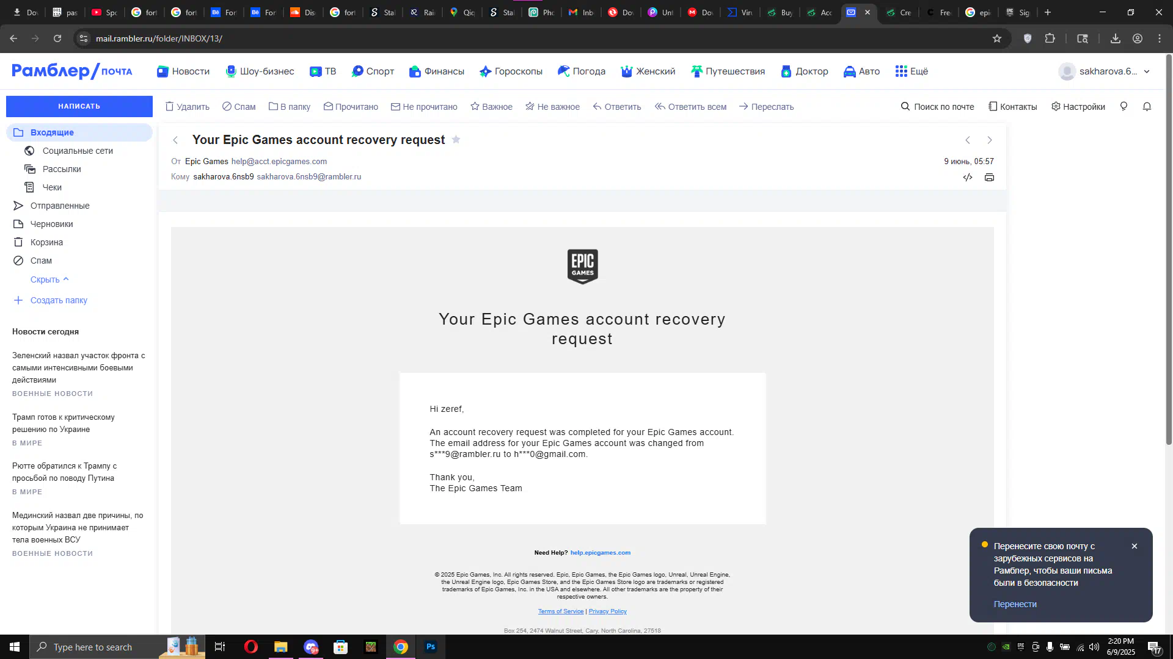The height and width of the screenshot is (659, 1173).
Task: Star the Epic Games email subject
Action: click(456, 140)
